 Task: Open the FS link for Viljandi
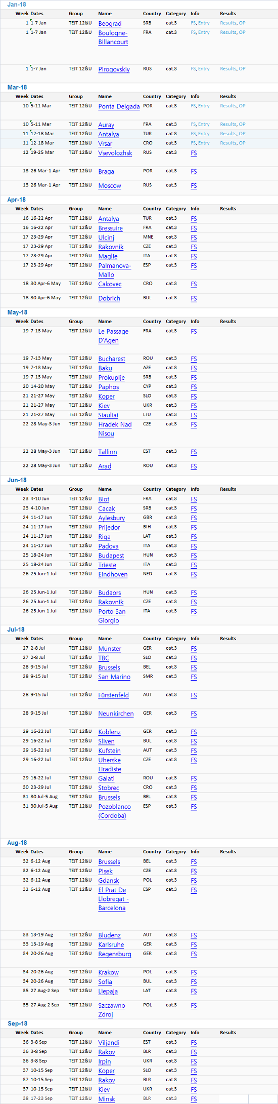click(194, 1043)
